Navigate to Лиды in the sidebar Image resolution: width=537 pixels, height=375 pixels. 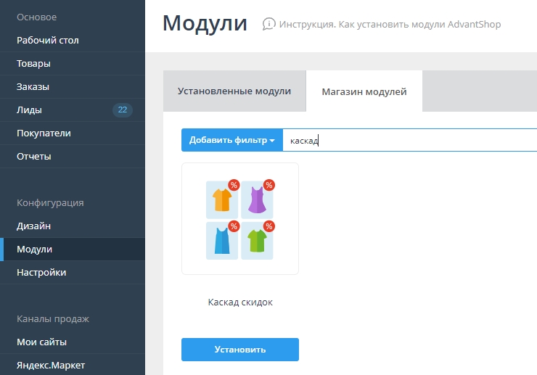(x=29, y=110)
